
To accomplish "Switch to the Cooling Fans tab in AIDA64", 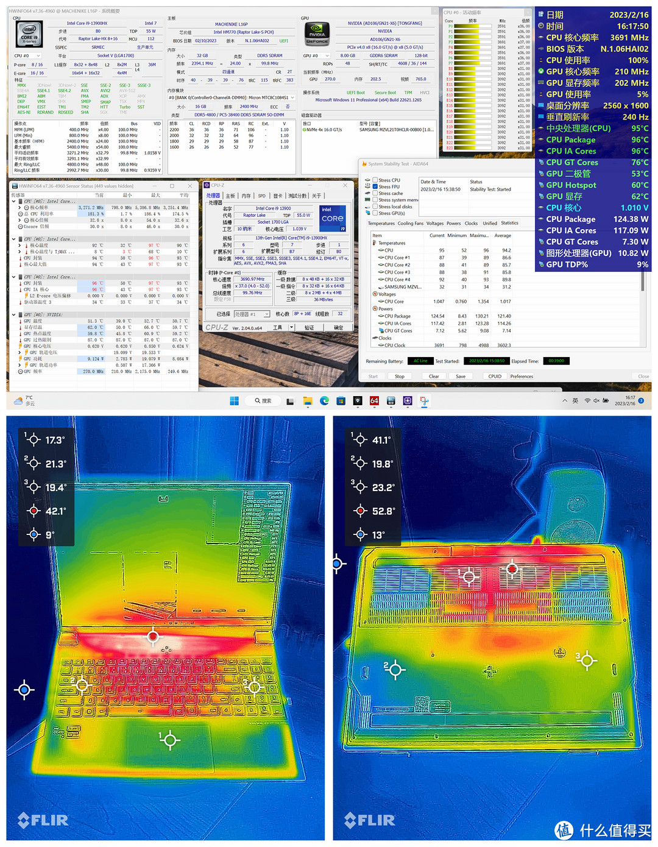I will (411, 224).
